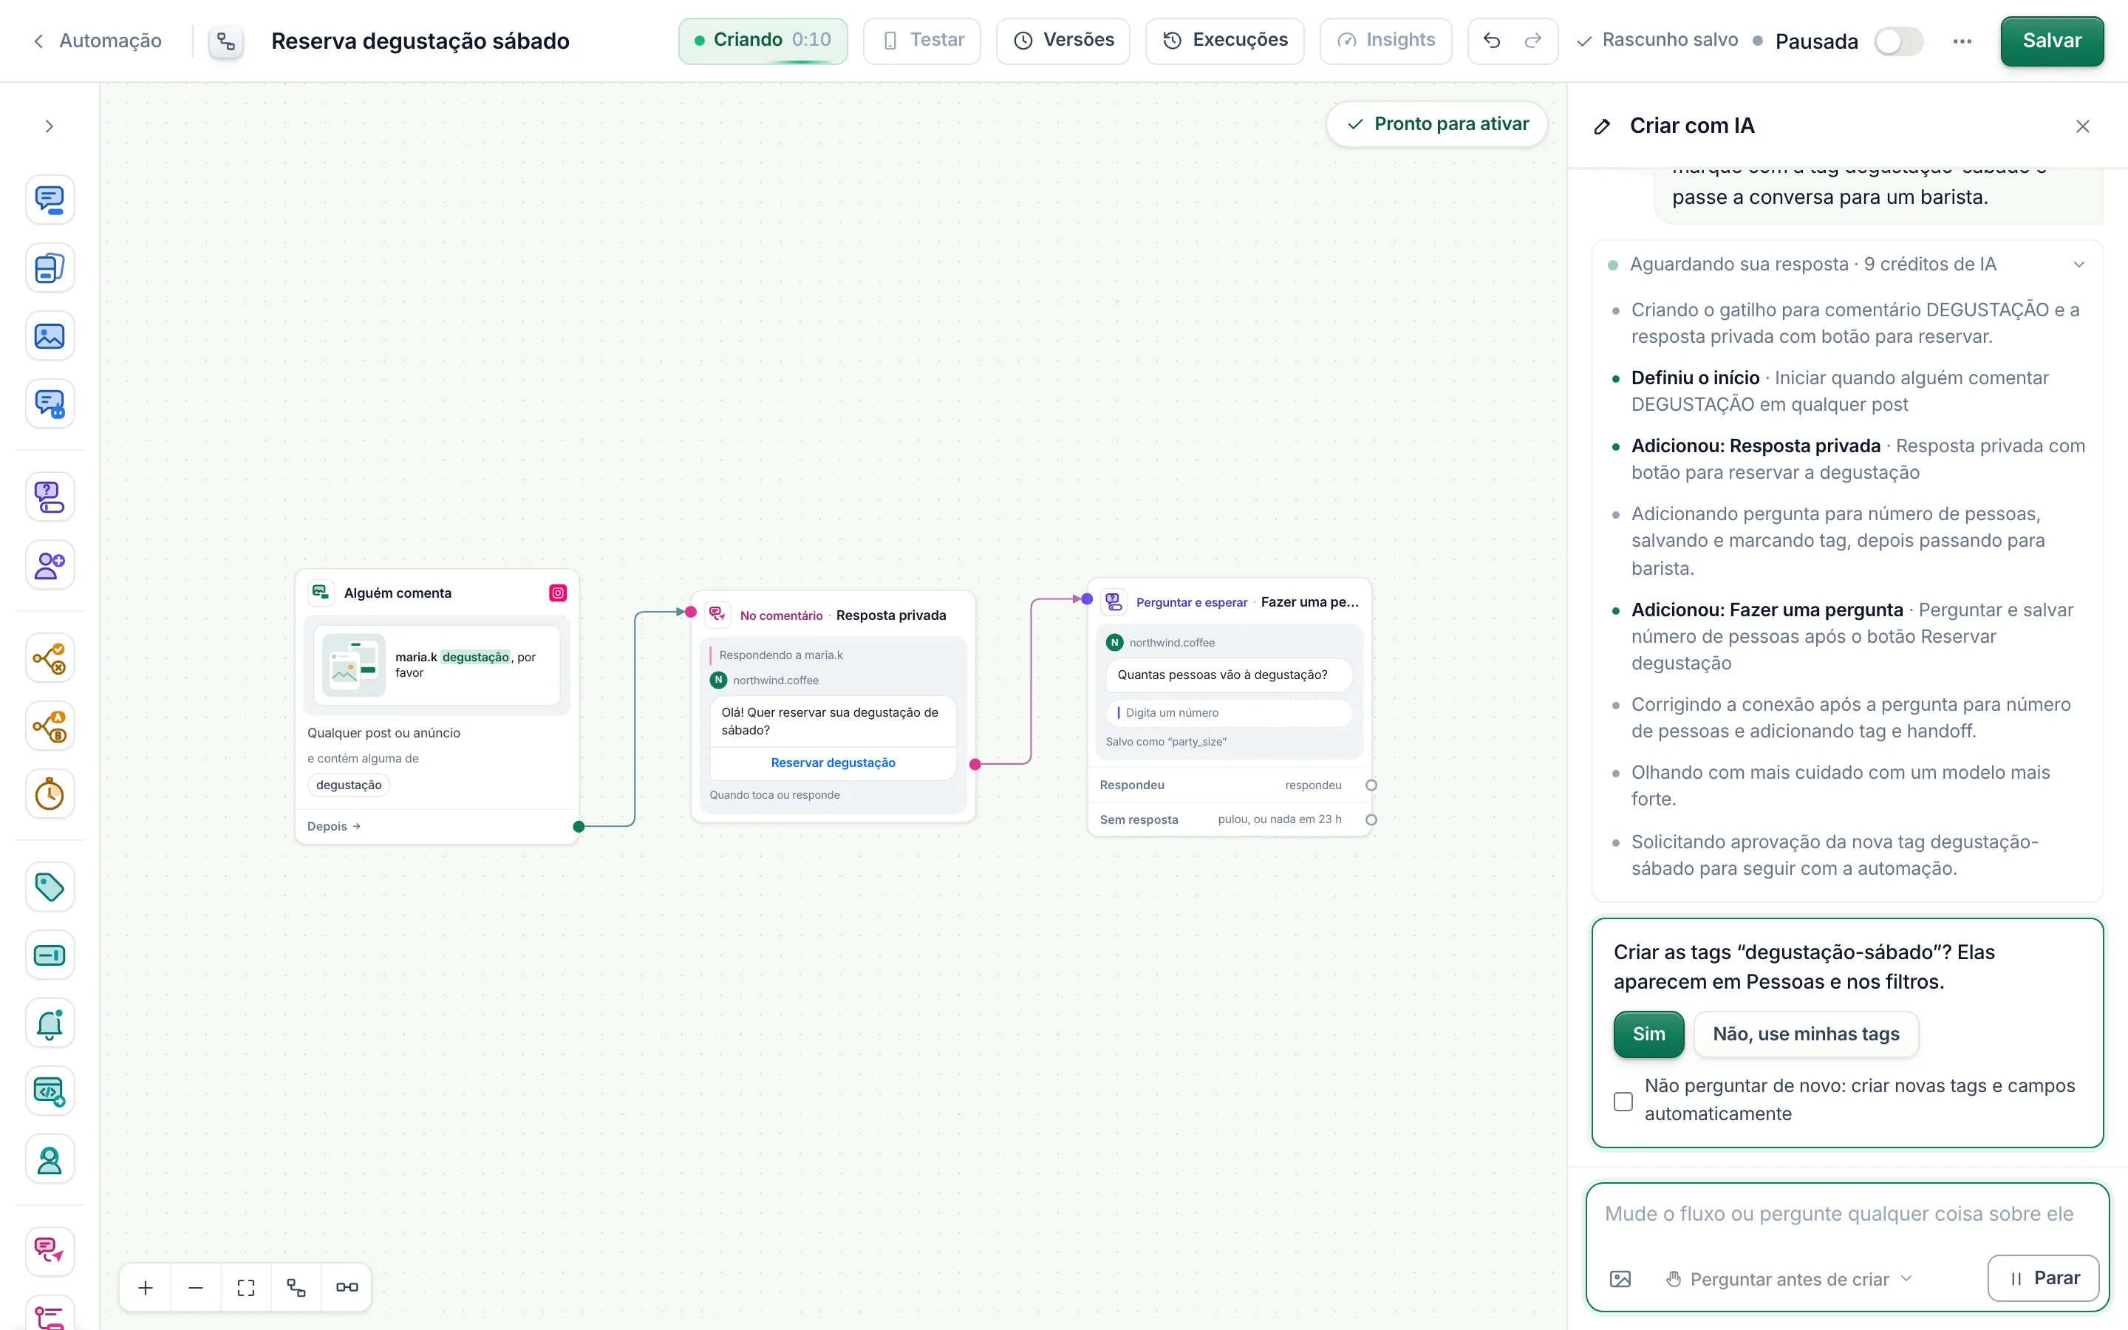The width and height of the screenshot is (2128, 1330).
Task: Add the A/B split block
Action: [x=50, y=726]
